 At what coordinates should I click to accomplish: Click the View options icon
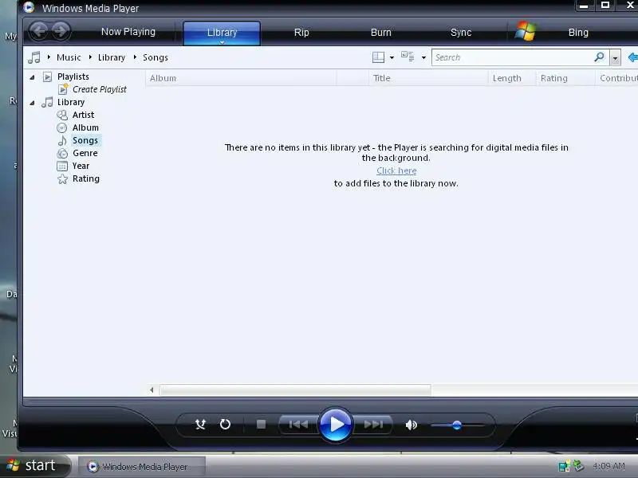(x=408, y=57)
